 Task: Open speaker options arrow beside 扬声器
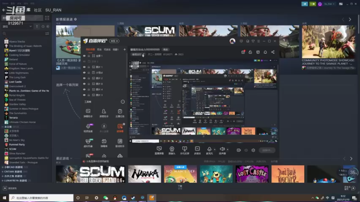coord(228,149)
